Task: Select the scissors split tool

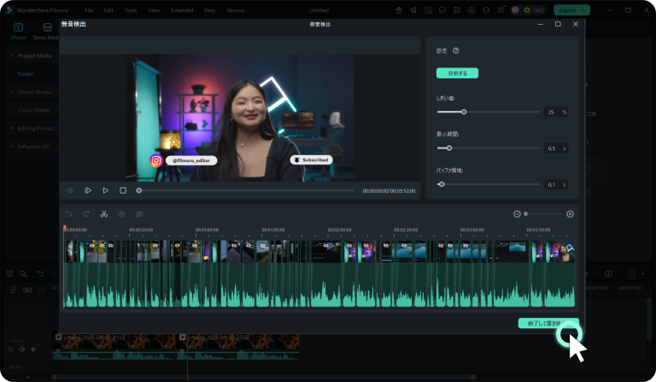Action: click(x=103, y=214)
